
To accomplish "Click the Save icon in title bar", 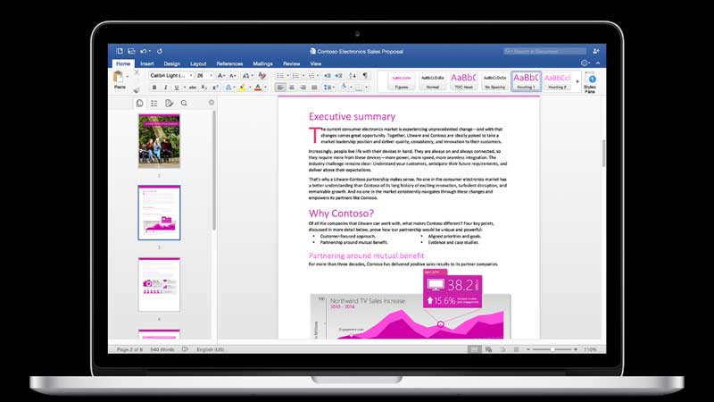I will click(131, 51).
